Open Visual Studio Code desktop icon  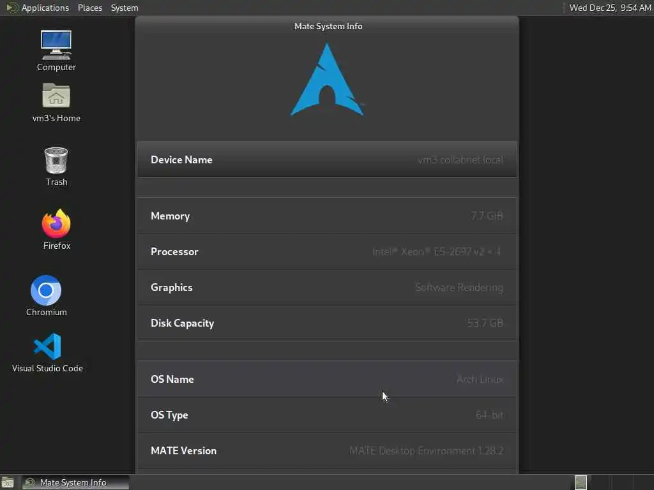(x=47, y=352)
